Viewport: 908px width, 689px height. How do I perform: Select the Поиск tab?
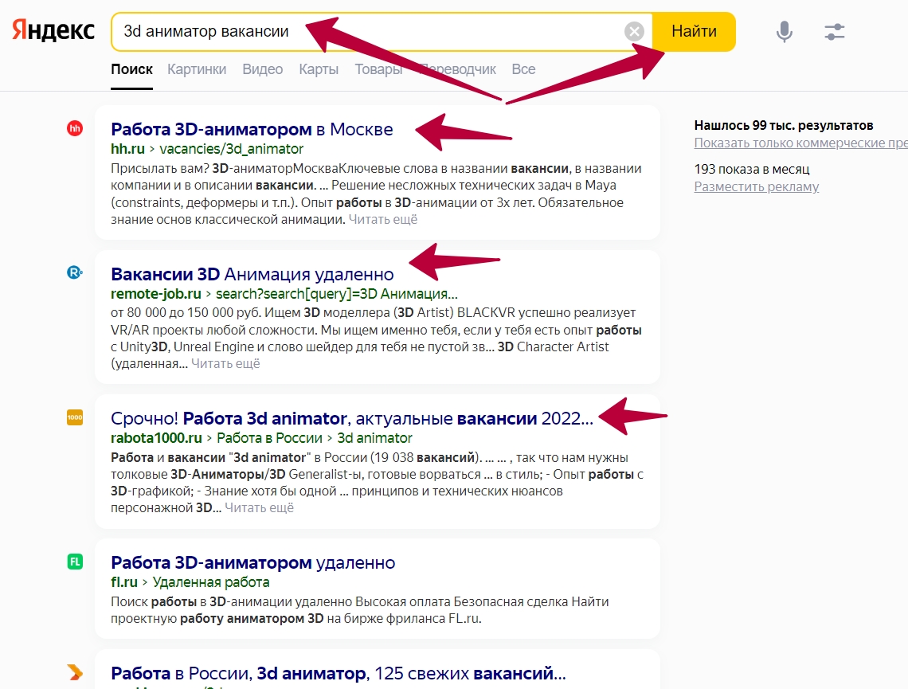pos(132,69)
